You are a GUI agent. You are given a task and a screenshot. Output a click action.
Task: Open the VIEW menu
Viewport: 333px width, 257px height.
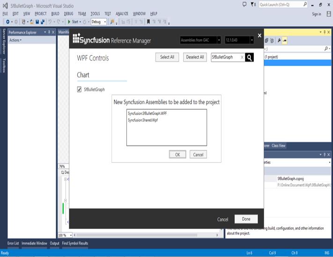pos(27,14)
